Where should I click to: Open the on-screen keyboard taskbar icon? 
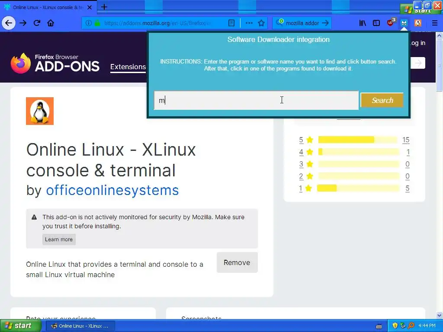(379, 326)
